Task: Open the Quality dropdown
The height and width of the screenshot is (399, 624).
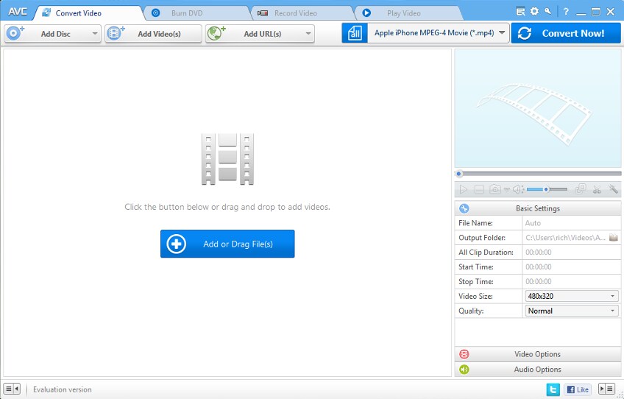Action: pos(572,311)
